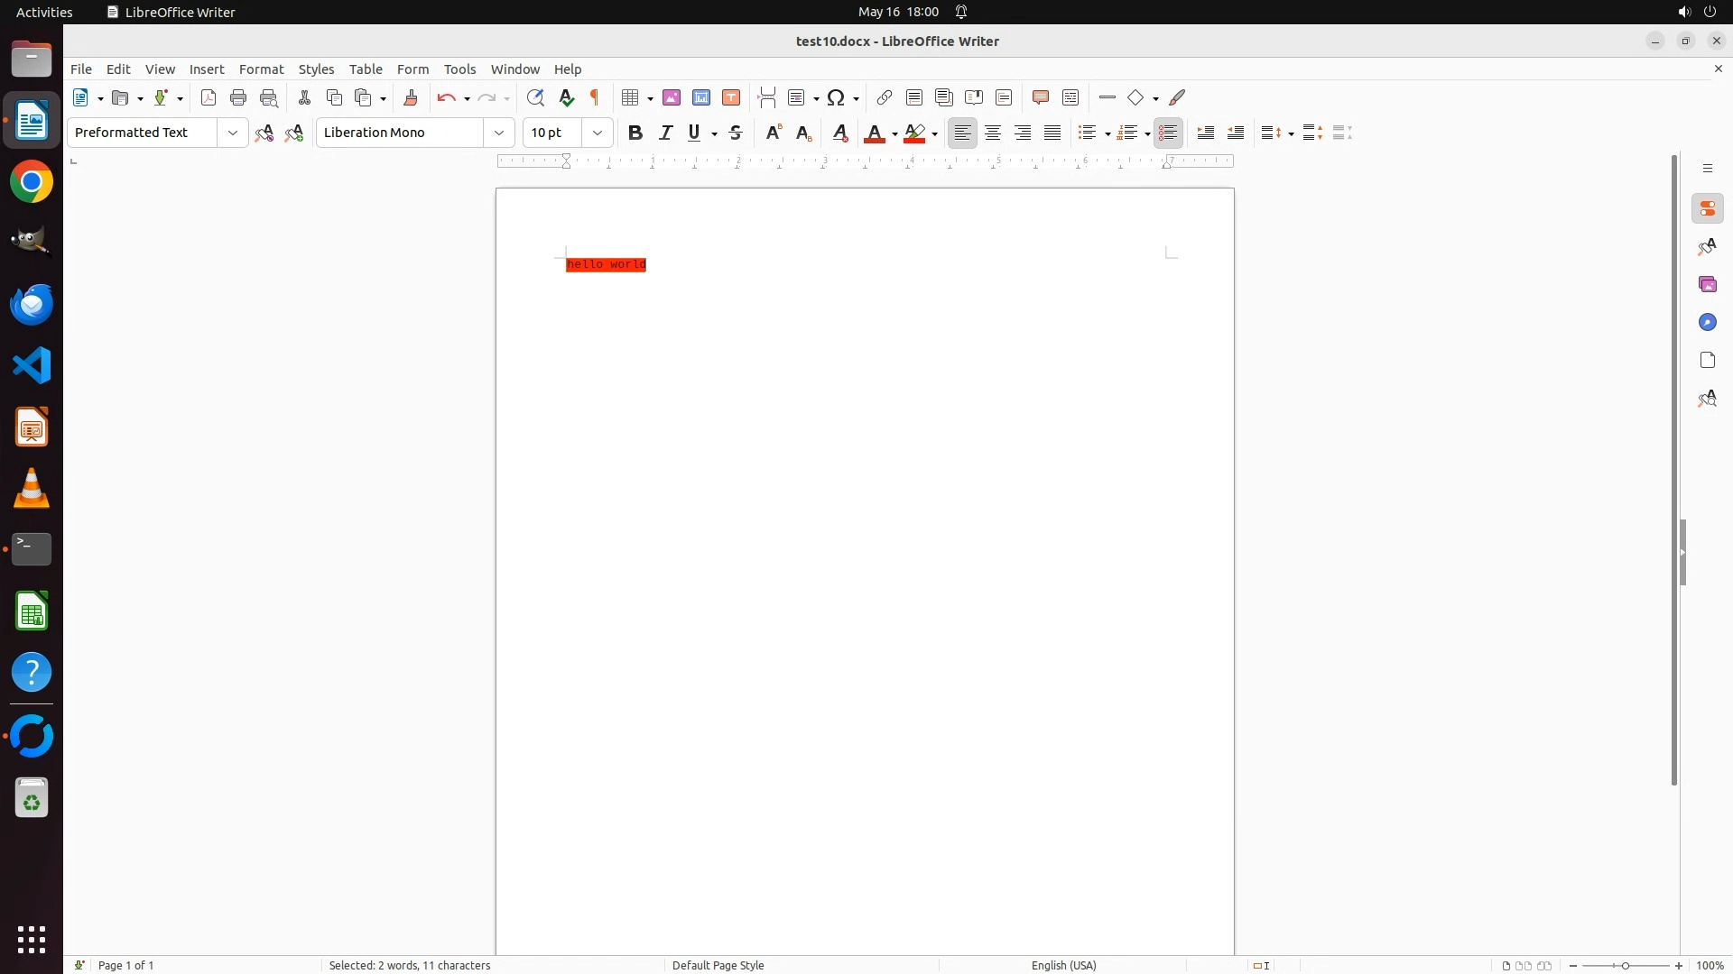Click the Clone Formatting paintbrush icon
Image resolution: width=1733 pixels, height=974 pixels.
411,97
